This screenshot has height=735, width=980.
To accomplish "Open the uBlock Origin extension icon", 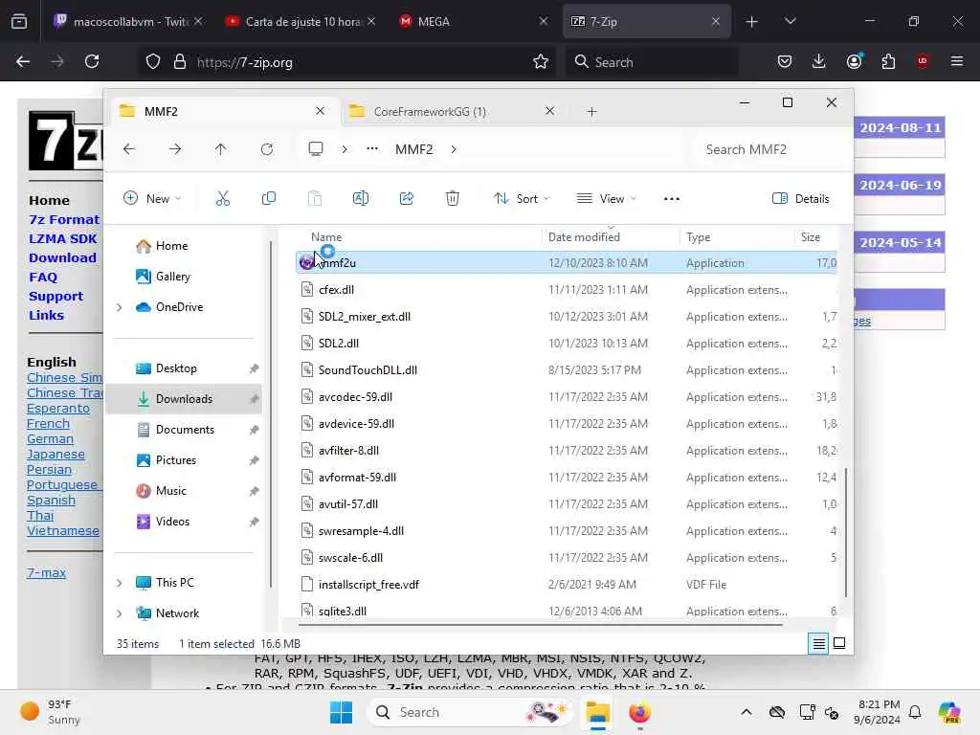I will point(923,61).
